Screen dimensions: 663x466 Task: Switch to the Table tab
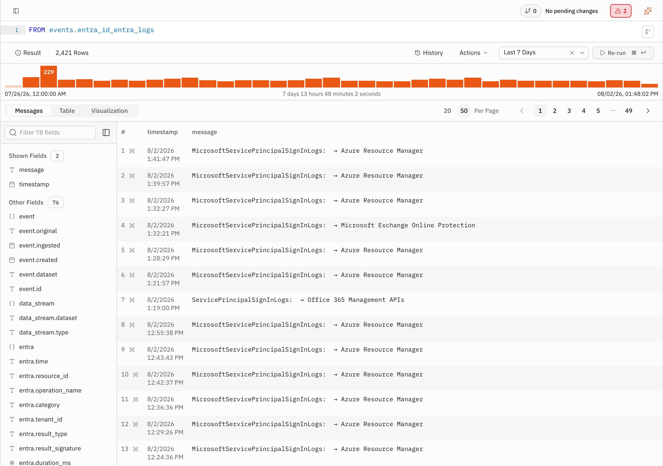pyautogui.click(x=67, y=111)
